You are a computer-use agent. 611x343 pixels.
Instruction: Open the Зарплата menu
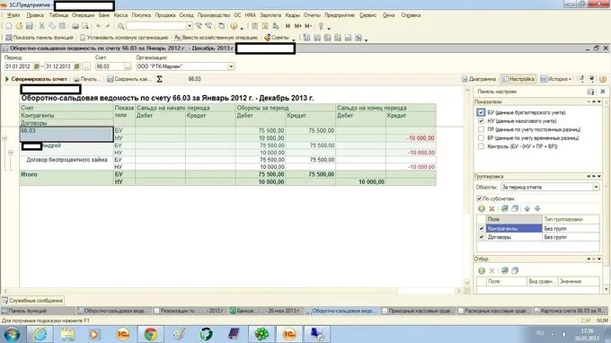pyautogui.click(x=270, y=15)
